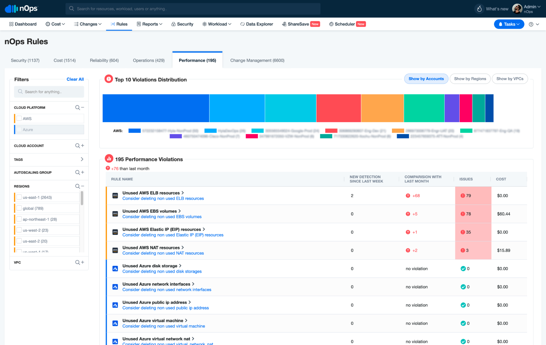Click the Cloud Account search-add icon
The width and height of the screenshot is (546, 345).
79,146
